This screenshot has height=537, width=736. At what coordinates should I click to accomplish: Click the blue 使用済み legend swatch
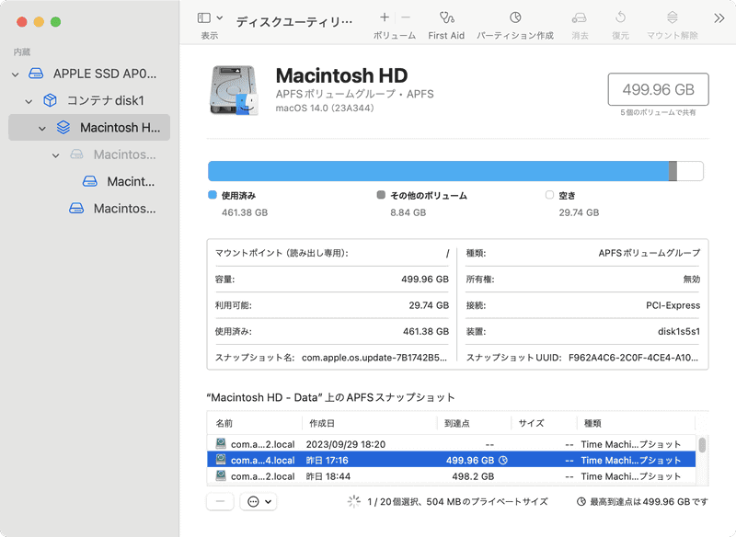coord(213,195)
